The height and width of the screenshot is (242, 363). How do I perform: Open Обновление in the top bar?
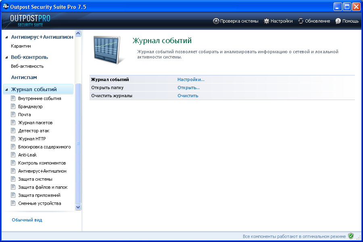314,21
